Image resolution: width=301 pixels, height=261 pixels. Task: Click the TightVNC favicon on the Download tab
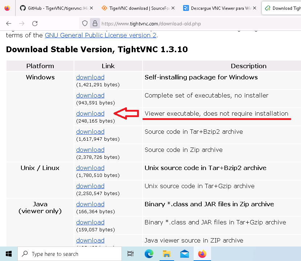268,8
